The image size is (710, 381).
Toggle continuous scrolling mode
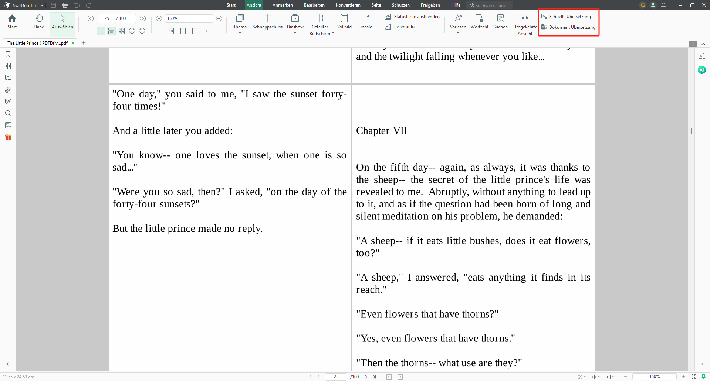(x=111, y=31)
